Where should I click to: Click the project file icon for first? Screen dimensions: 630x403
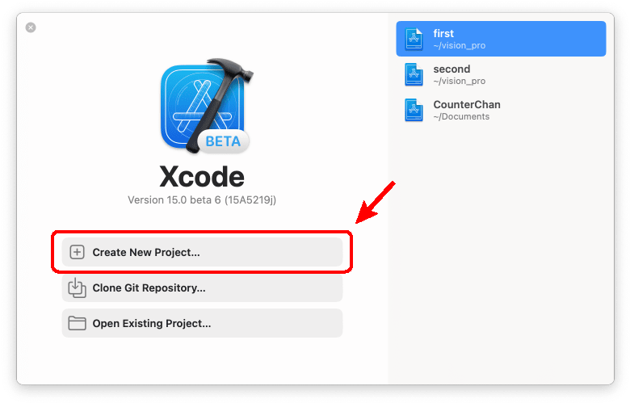(414, 39)
